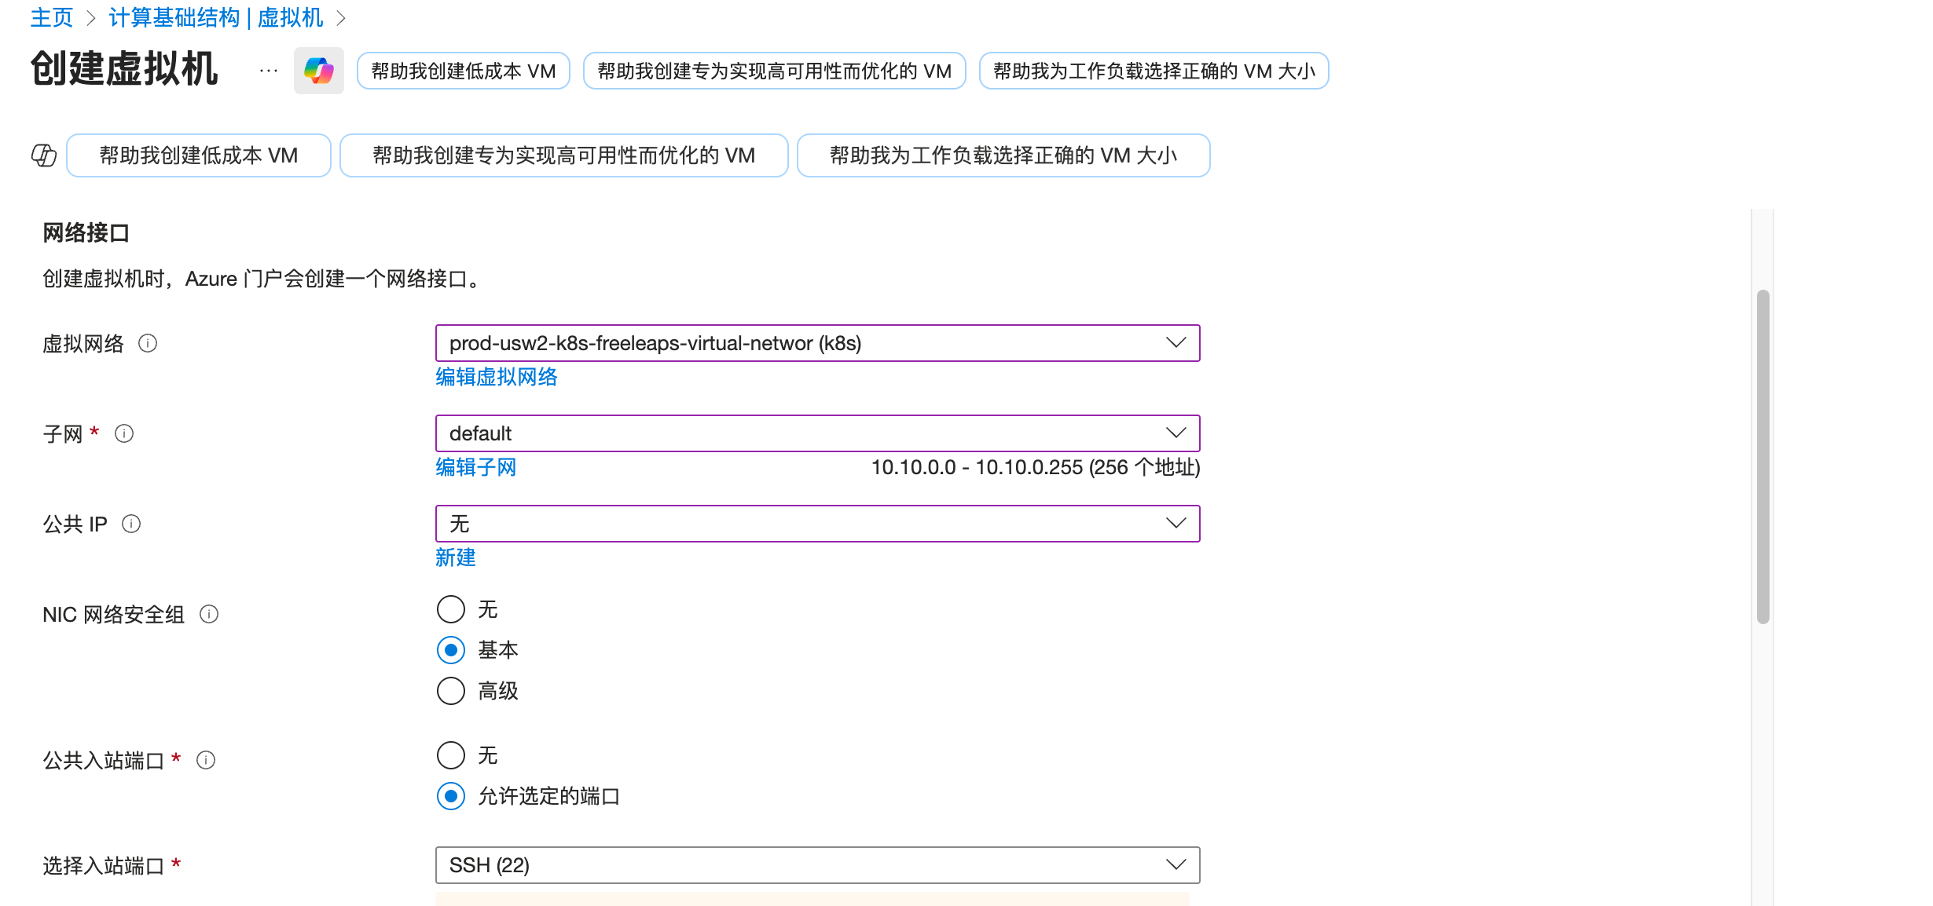This screenshot has width=1933, height=906.
Task: Click info icon next to NIC 网络安全组
Action: click(209, 615)
